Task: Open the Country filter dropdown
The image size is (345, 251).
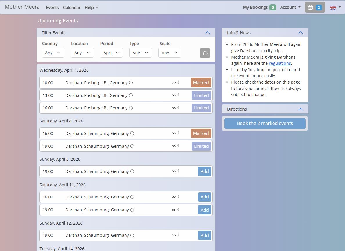Action: click(x=53, y=53)
